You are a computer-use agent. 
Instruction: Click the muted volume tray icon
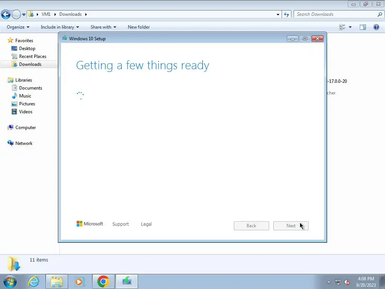[x=347, y=282]
